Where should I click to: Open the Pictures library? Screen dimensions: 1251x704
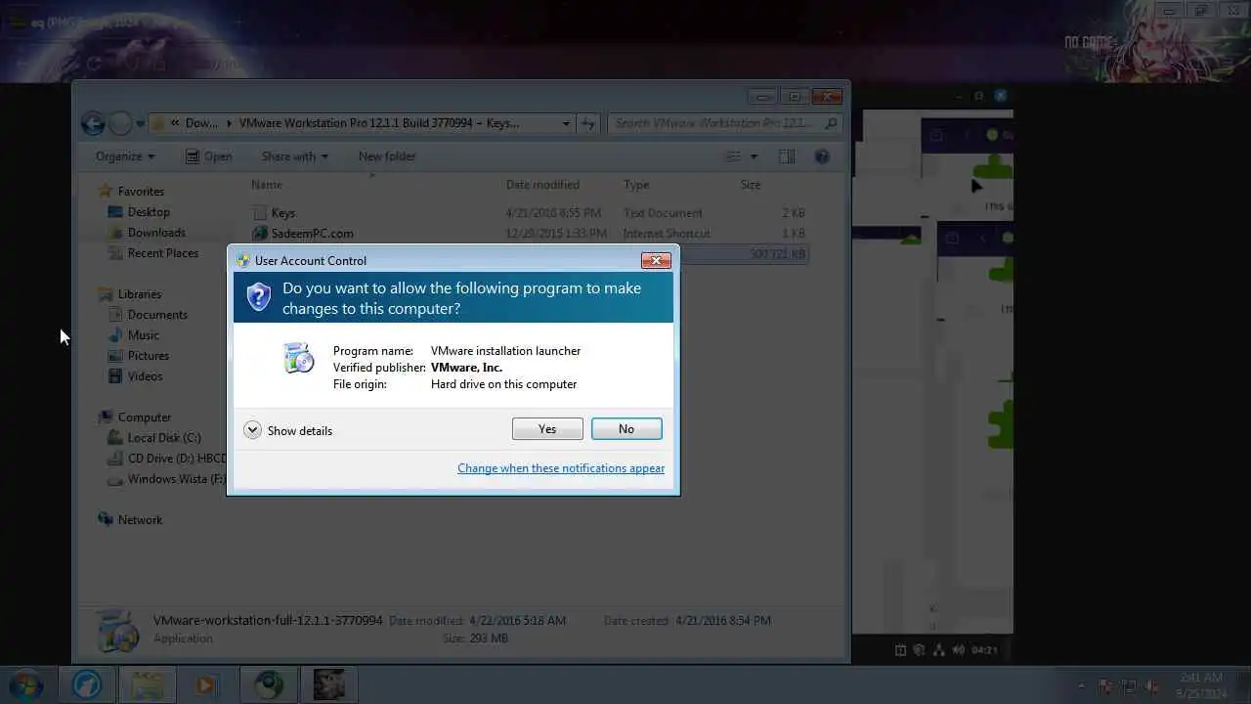pos(149,356)
